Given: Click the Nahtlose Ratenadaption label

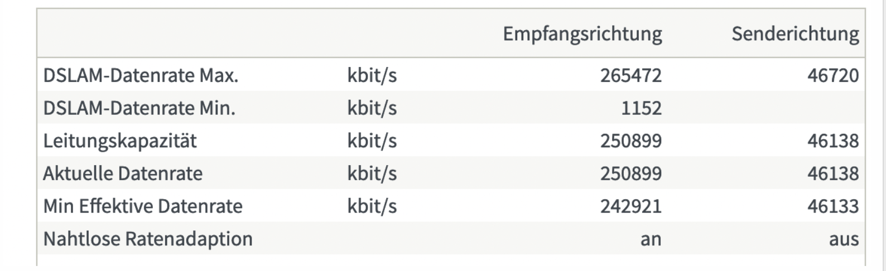Looking at the screenshot, I should point(148,239).
